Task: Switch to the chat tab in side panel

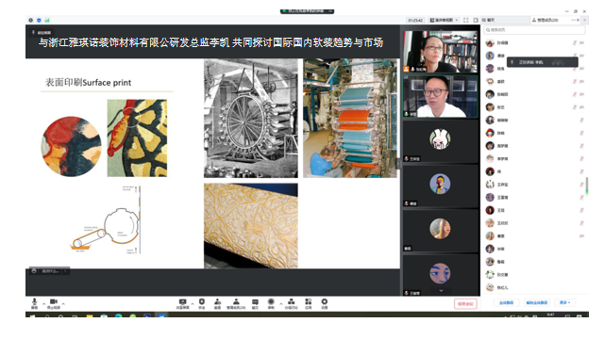Action: [506, 20]
